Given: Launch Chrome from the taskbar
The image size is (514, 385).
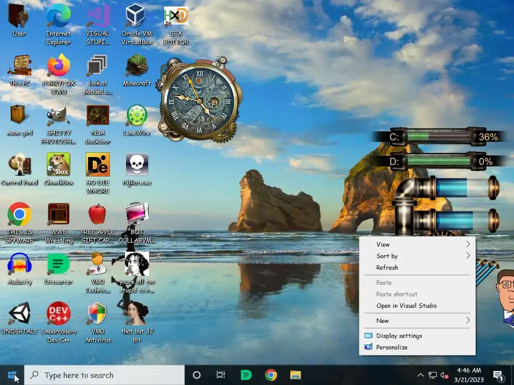Looking at the screenshot, I should coord(271,375).
